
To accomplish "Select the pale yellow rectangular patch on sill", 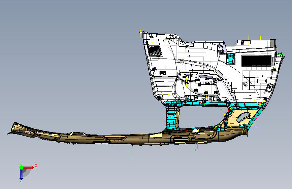I will coord(156,136).
